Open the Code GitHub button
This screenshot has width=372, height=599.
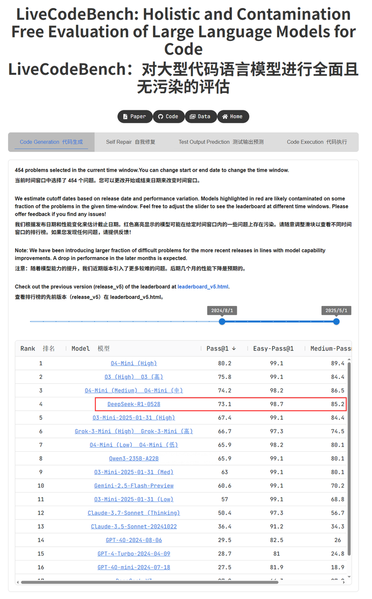point(168,116)
